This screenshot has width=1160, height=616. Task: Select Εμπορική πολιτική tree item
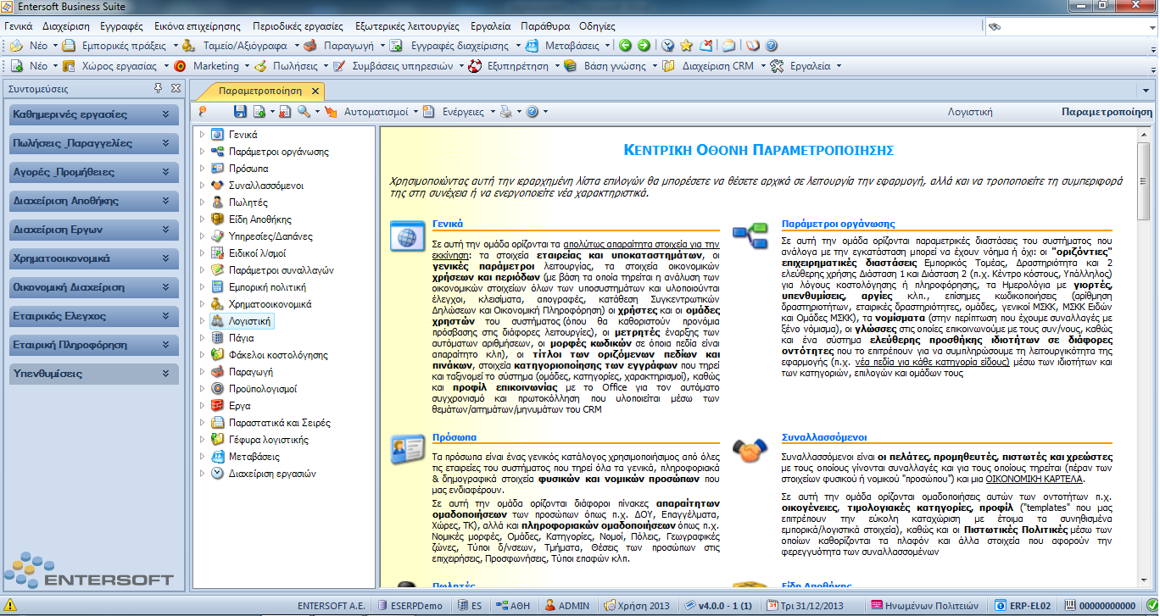(x=267, y=286)
